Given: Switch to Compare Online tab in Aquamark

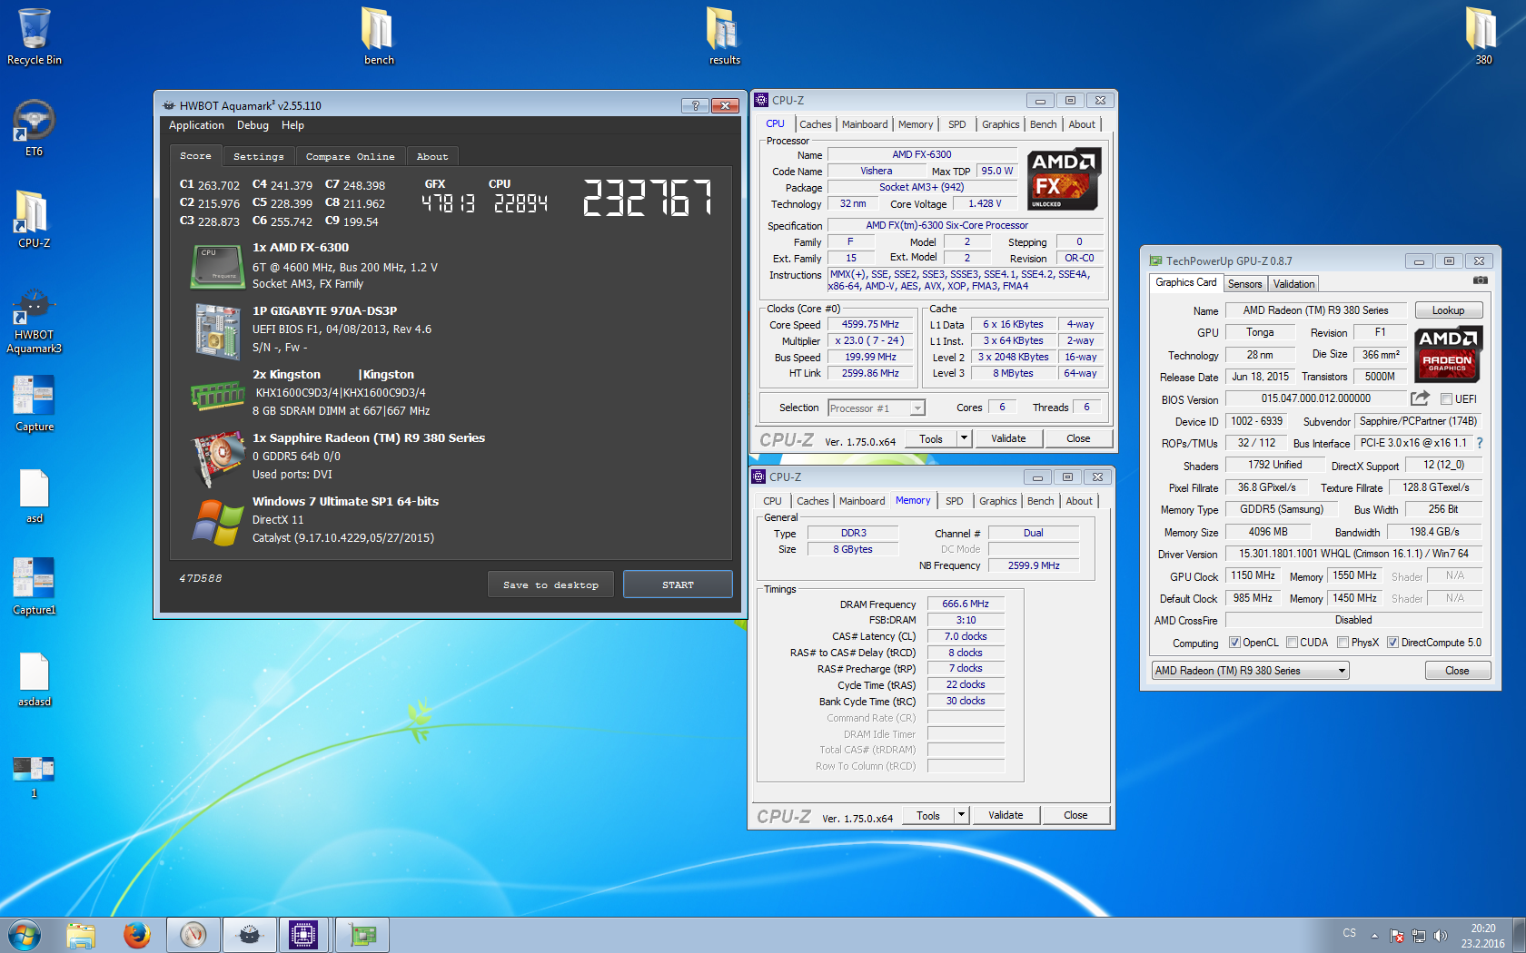Looking at the screenshot, I should pos(350,156).
